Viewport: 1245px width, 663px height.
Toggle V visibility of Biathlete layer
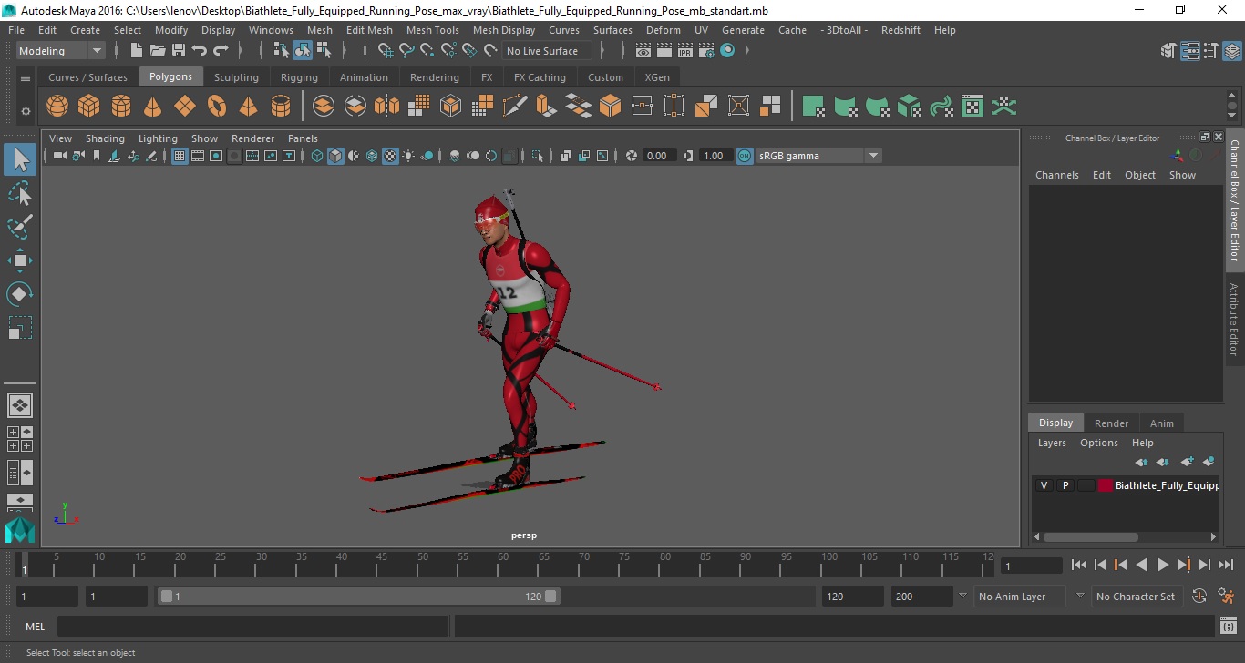click(x=1044, y=485)
